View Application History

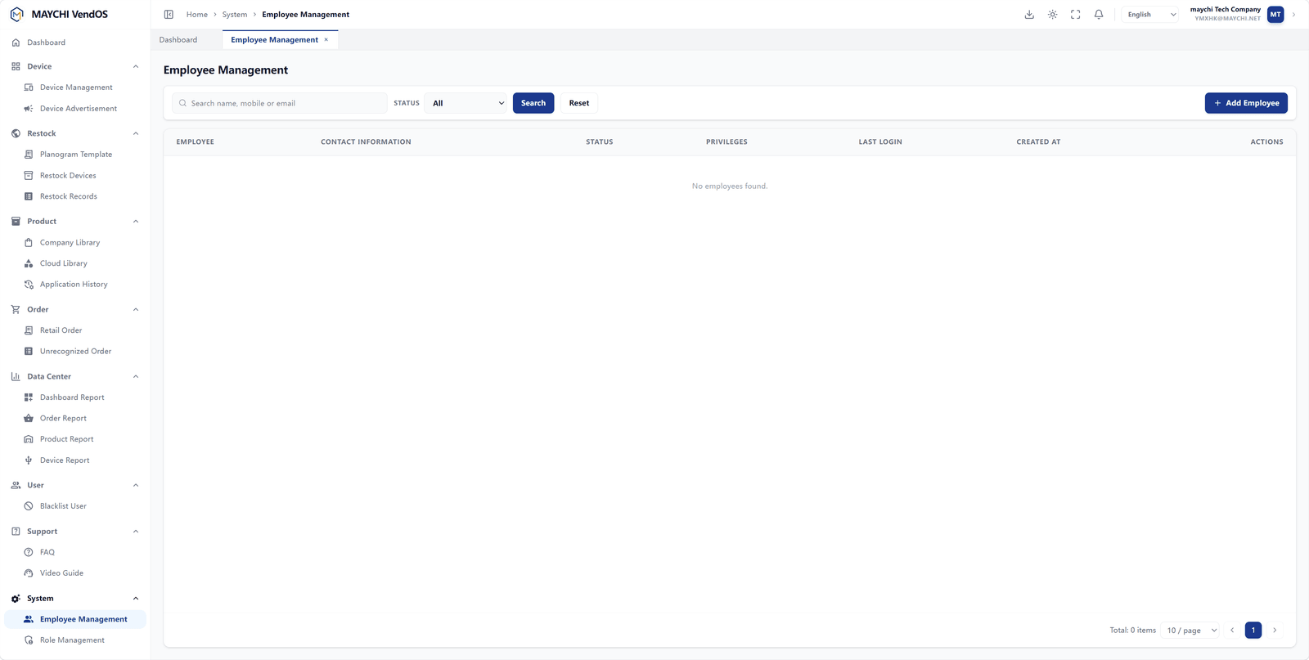tap(75, 285)
